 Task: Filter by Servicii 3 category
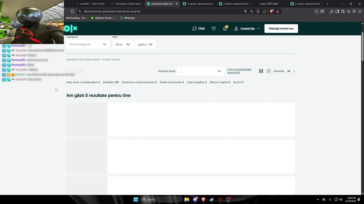[238, 82]
